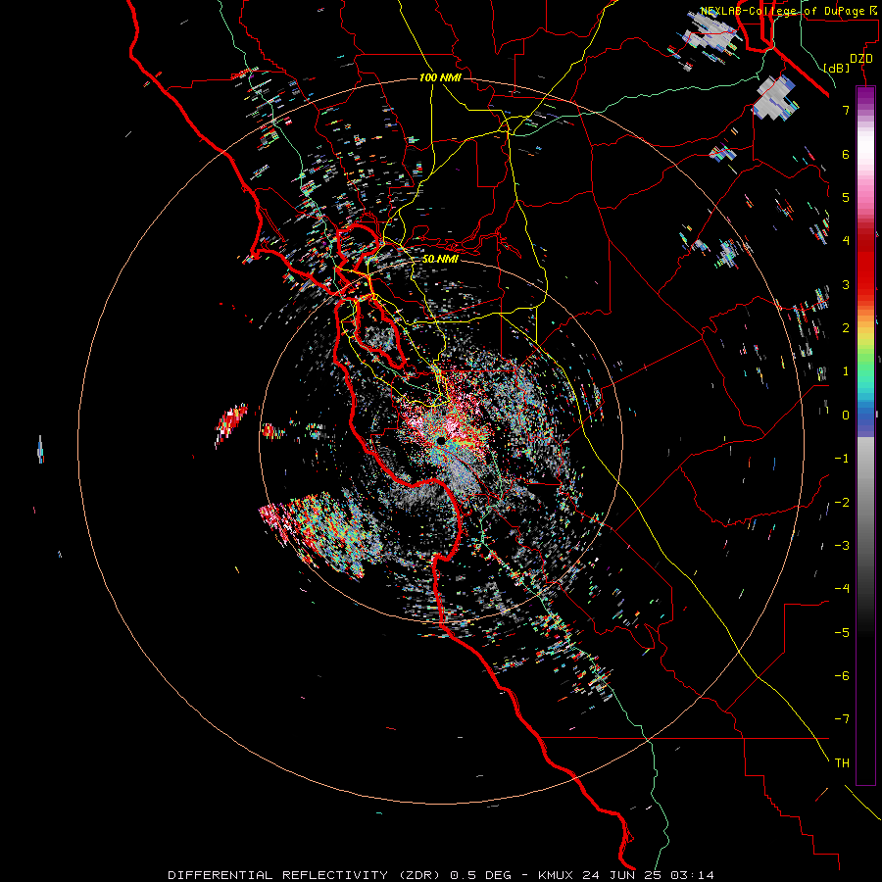Click the "1" tick label on the scale

[x=846, y=371]
